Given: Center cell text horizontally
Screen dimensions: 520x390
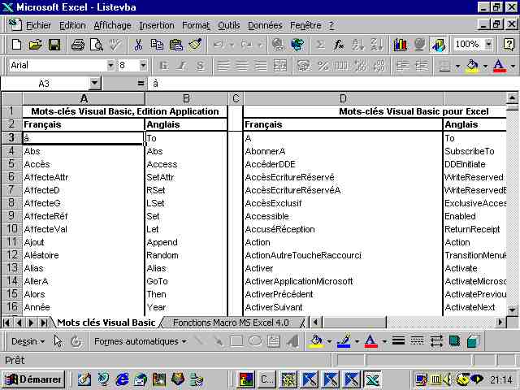Looking at the screenshot, I should click(x=242, y=66).
